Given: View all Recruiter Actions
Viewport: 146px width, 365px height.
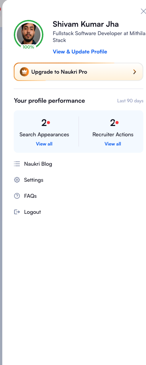Looking at the screenshot, I should coord(113,144).
